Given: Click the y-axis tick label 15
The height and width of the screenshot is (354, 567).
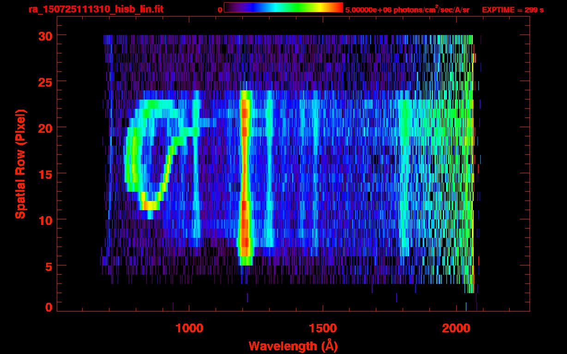Looking at the screenshot, I should [44, 174].
